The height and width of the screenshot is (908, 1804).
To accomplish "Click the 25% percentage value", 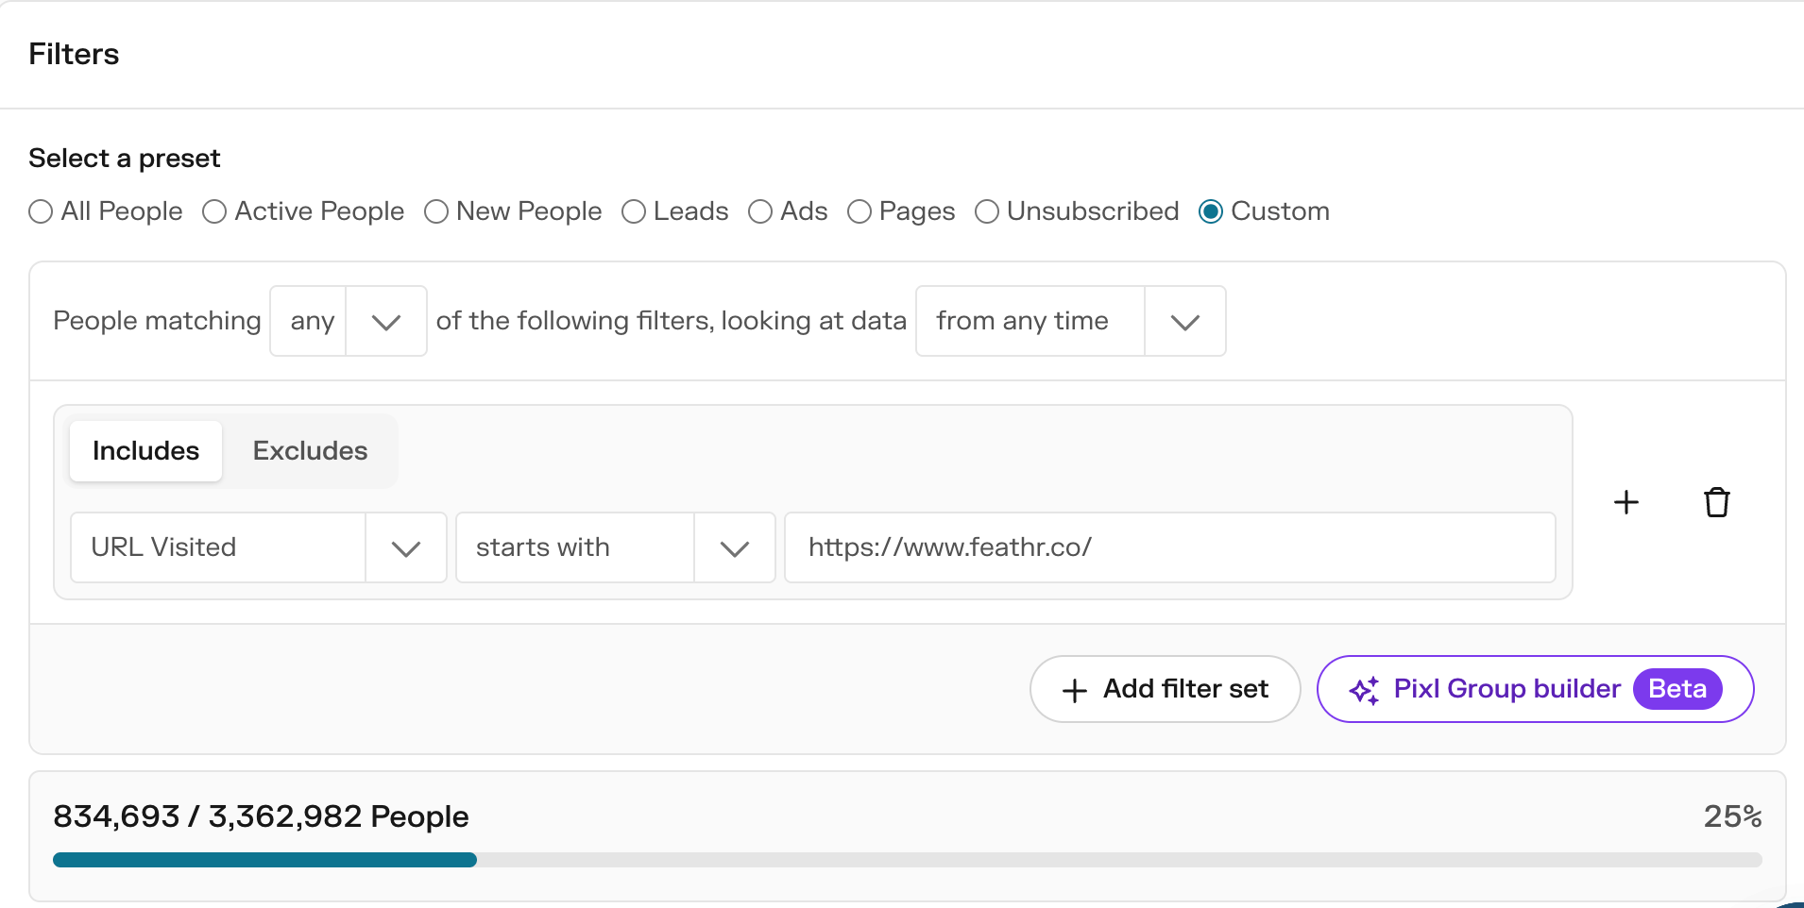I will click(1733, 816).
